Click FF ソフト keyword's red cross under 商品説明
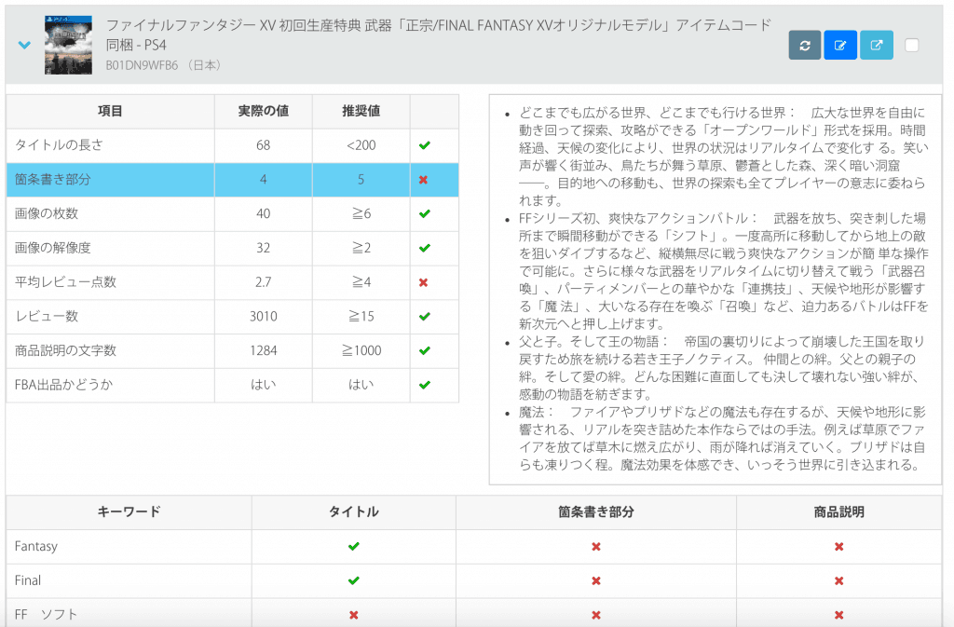 [839, 615]
